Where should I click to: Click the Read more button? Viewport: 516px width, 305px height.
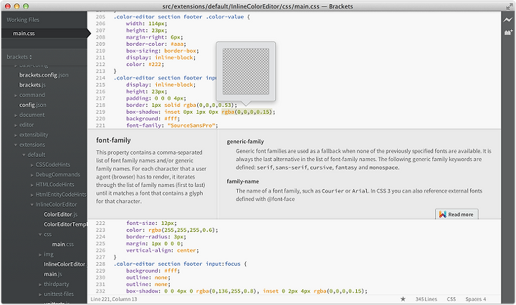[457, 214]
